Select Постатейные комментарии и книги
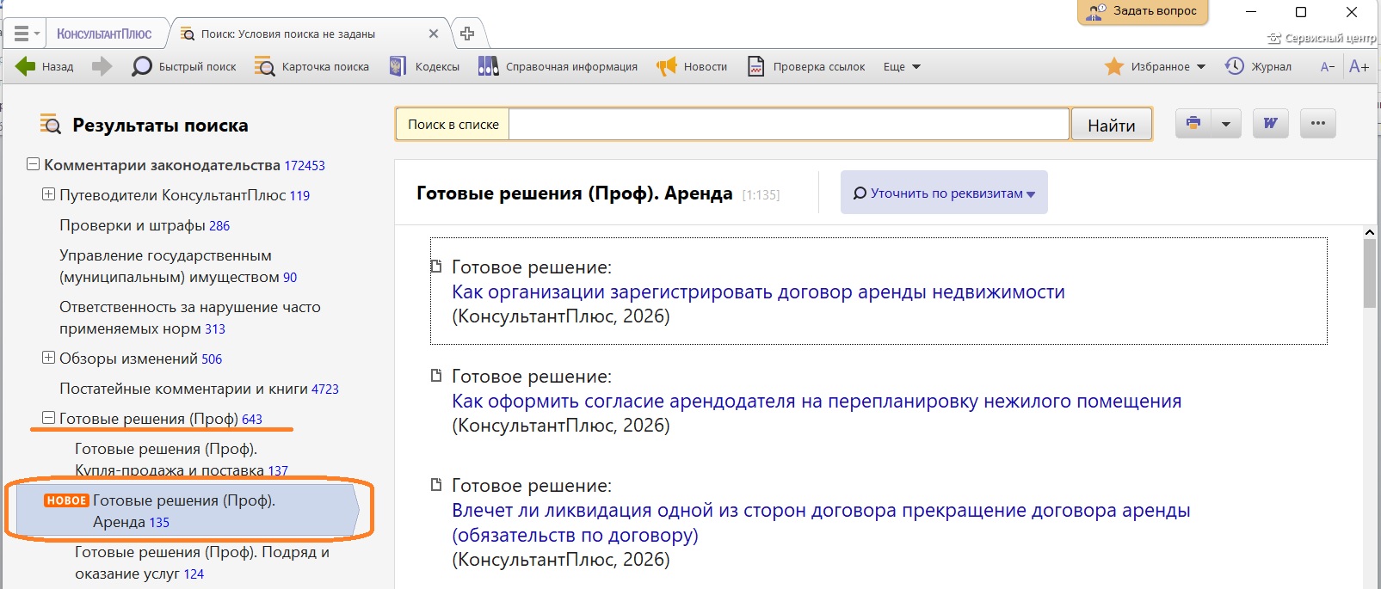The width and height of the screenshot is (1381, 589). (x=199, y=389)
